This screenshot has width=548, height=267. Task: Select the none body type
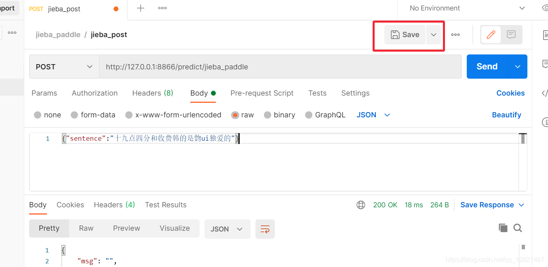[48, 115]
